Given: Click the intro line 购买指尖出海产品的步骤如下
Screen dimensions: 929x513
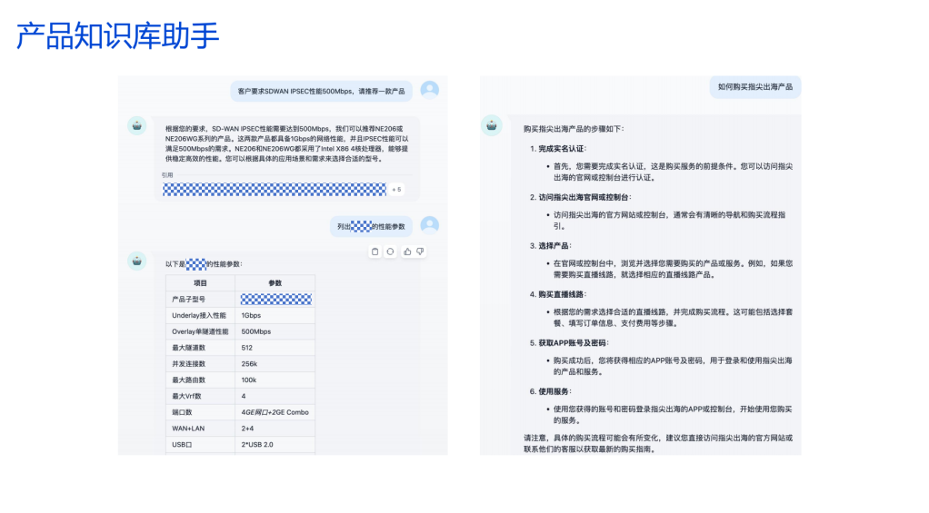Looking at the screenshot, I should 574,128.
